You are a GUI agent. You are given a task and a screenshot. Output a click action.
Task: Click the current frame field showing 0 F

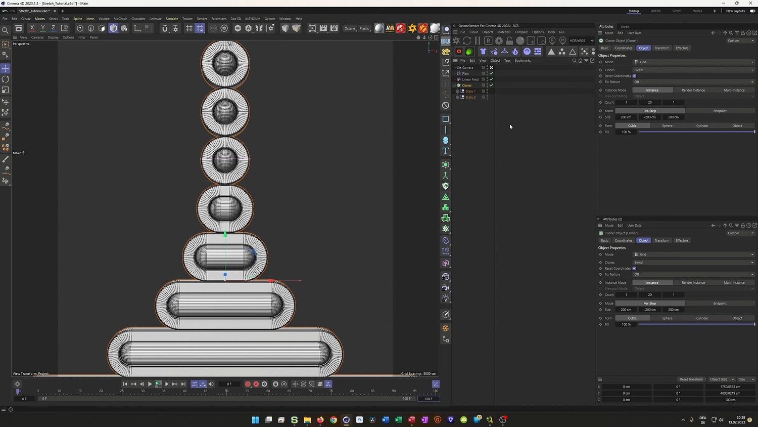pos(229,384)
